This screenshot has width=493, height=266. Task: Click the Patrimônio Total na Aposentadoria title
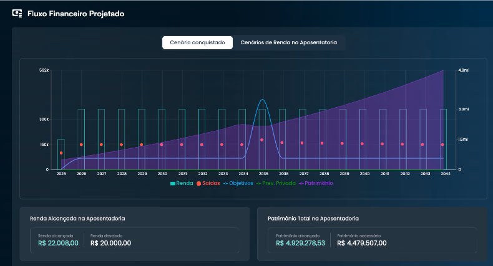pos(313,219)
